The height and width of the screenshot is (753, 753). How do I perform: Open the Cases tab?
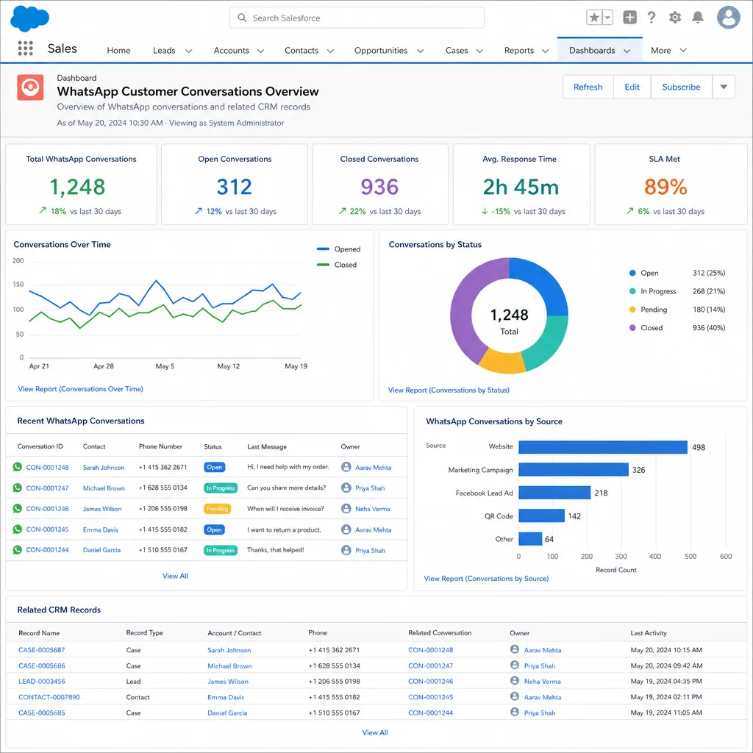pyautogui.click(x=456, y=51)
